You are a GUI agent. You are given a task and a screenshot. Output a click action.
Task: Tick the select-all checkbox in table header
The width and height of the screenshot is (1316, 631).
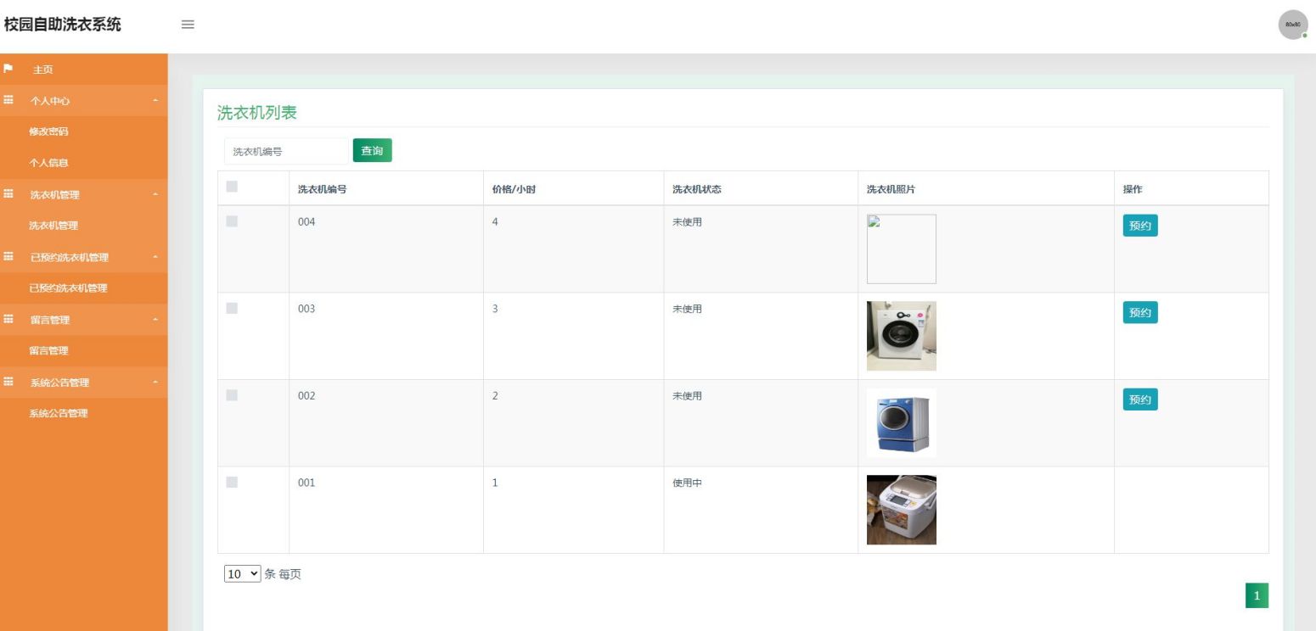point(232,186)
